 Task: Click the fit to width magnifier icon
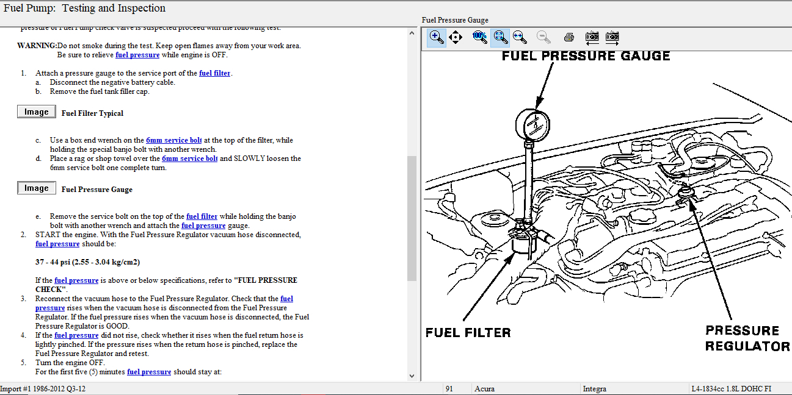pos(520,37)
